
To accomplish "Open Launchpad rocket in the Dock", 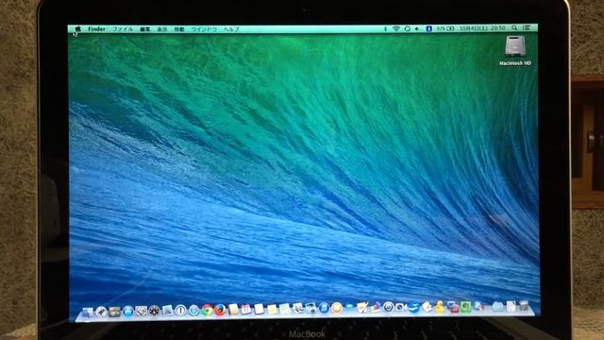I will (x=101, y=312).
